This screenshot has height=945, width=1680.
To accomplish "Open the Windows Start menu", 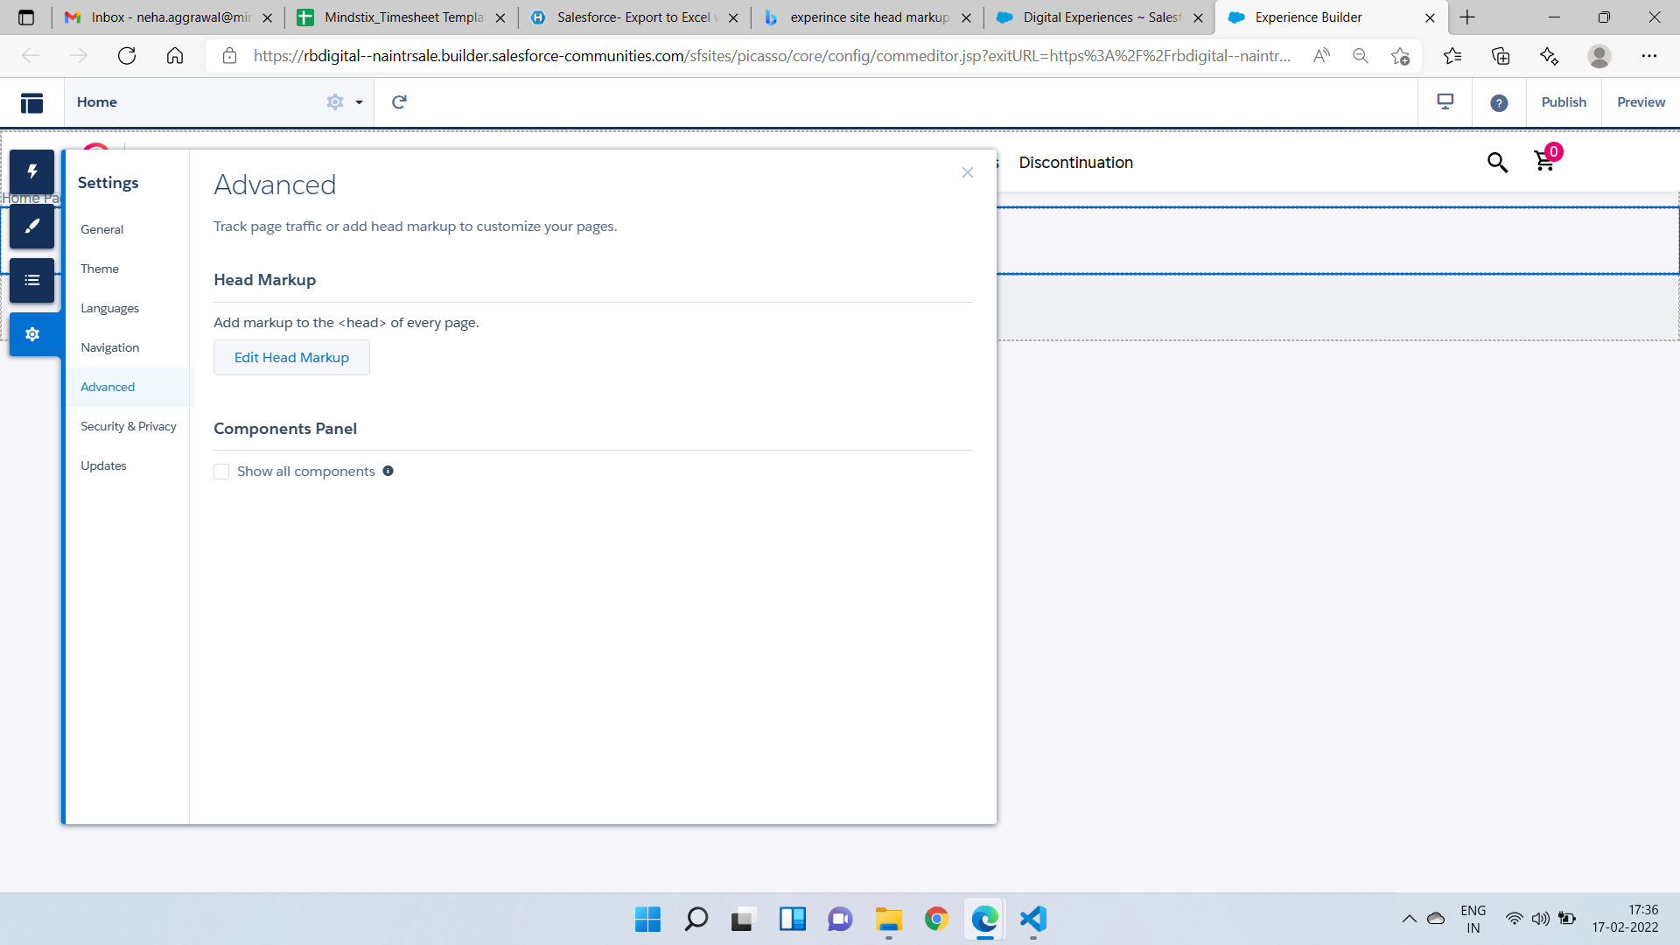I will click(647, 919).
